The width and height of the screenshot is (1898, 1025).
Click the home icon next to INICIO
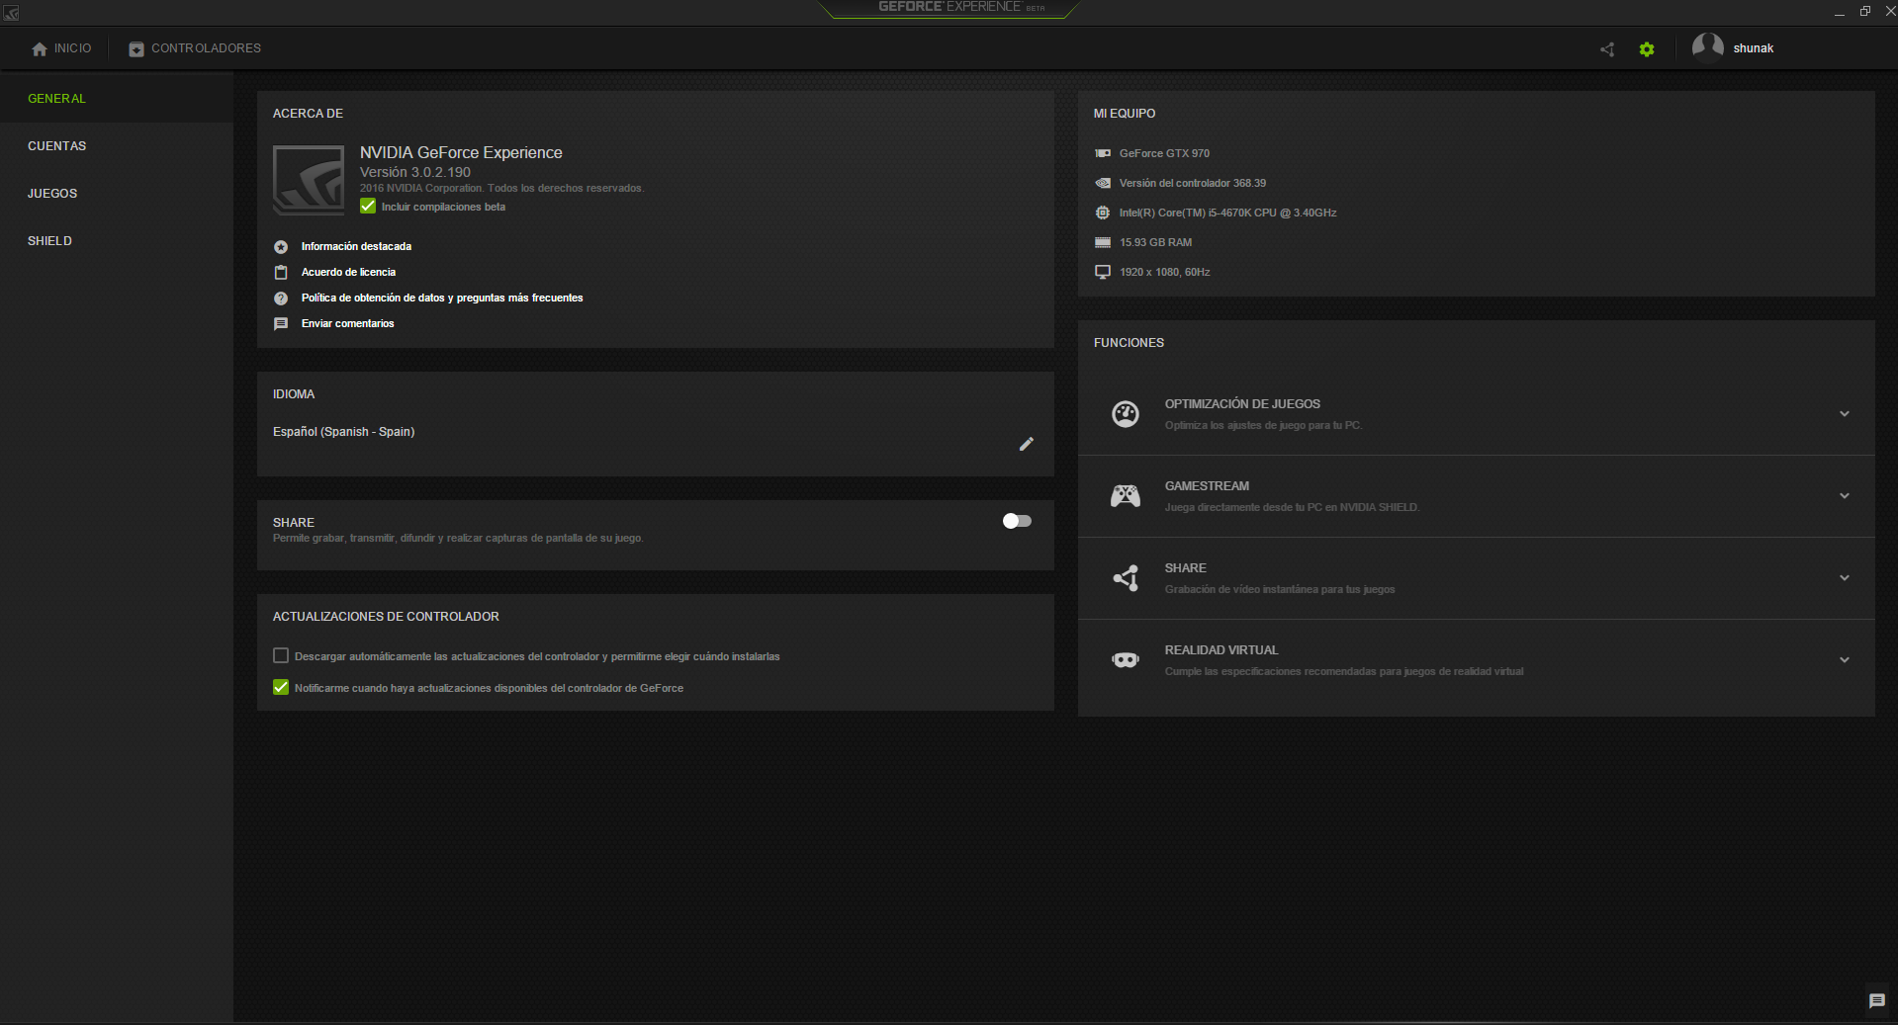tap(40, 48)
